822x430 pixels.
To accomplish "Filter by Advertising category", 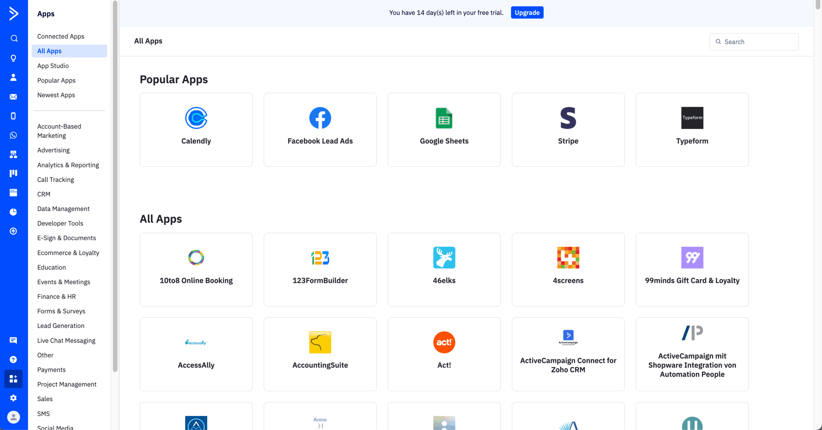I will [53, 150].
